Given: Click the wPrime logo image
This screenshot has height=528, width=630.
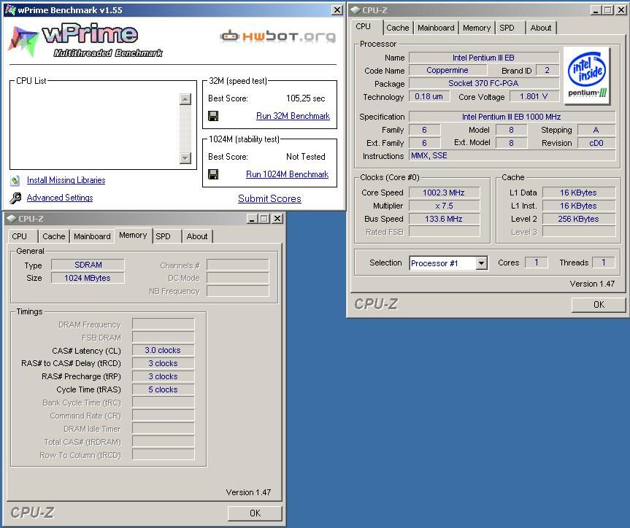Looking at the screenshot, I should (x=85, y=41).
